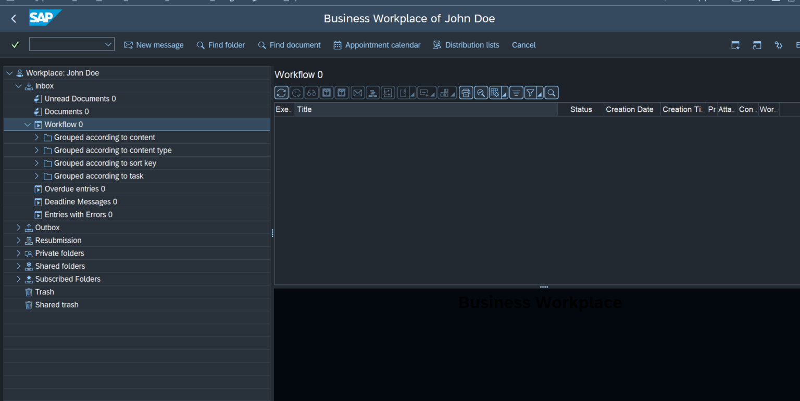
Task: Click the paperclip attachment toolbar icon
Action: (404, 93)
